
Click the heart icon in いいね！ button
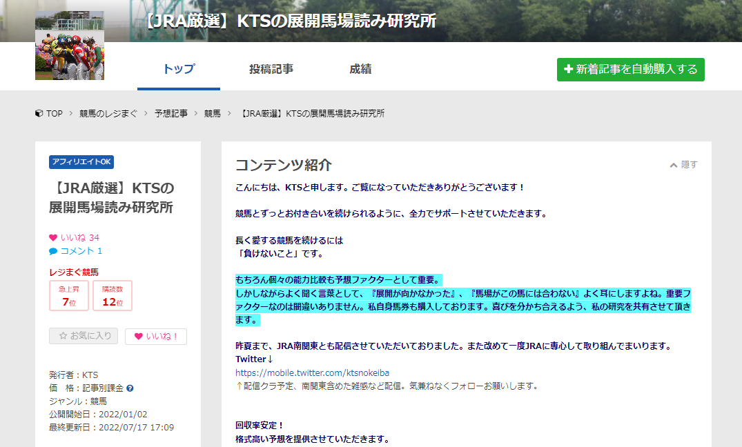139,337
